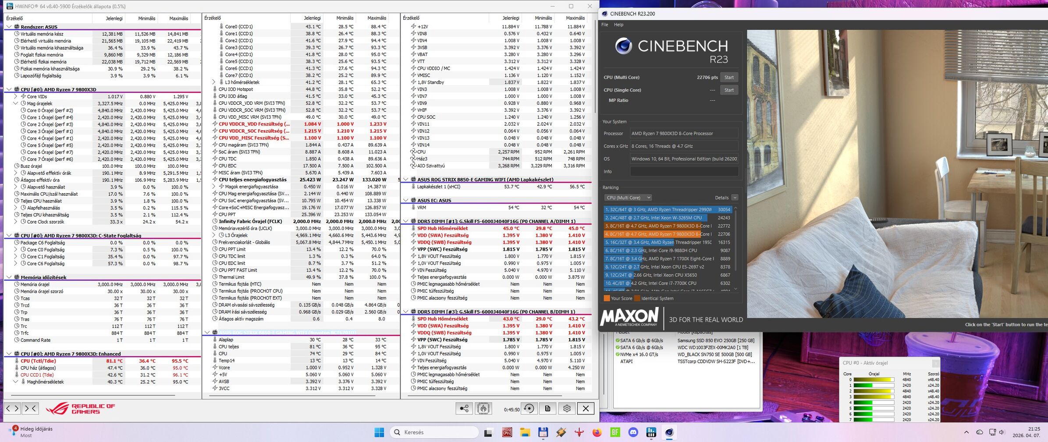The width and height of the screenshot is (1048, 442).
Task: Open Firefox from the taskbar
Action: coord(597,432)
